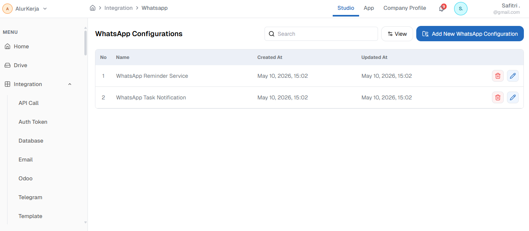Open Template in the sidebar
This screenshot has width=529, height=231.
pos(30,216)
